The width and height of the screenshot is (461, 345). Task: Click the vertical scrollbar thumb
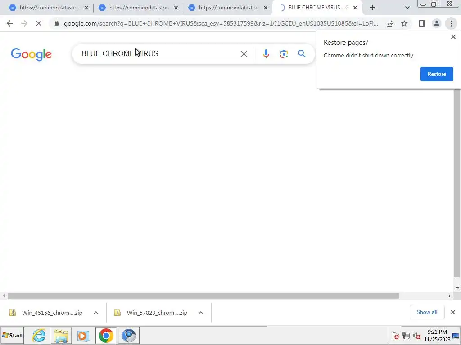(457, 183)
